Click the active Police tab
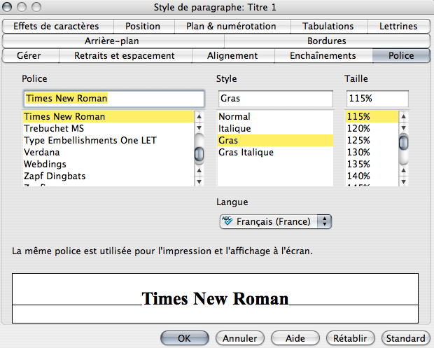This screenshot has height=348, width=434. 401,55
